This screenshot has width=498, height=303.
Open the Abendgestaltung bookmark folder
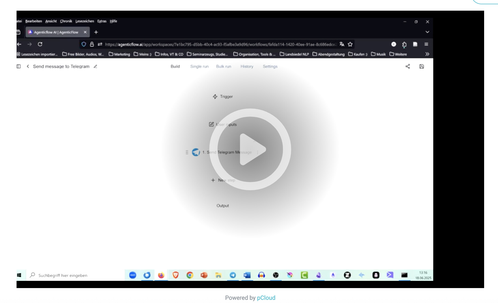click(x=329, y=54)
